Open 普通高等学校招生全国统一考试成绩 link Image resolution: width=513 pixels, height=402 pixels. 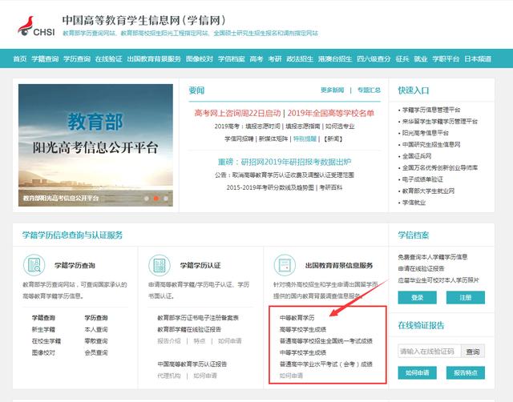(326, 341)
